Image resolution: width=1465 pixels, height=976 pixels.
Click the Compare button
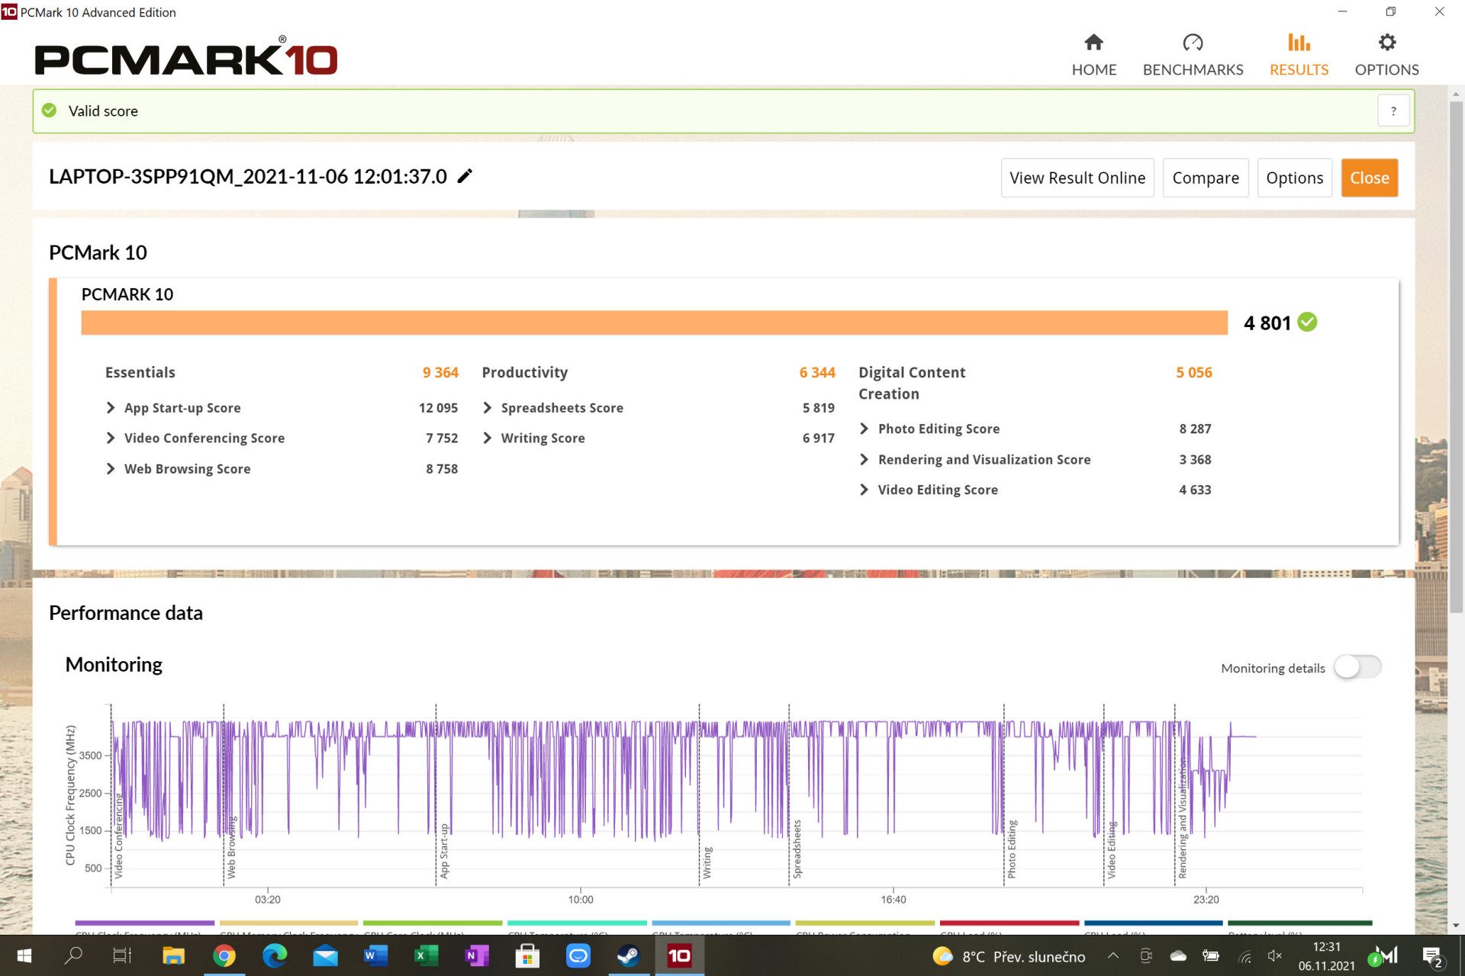tap(1206, 178)
